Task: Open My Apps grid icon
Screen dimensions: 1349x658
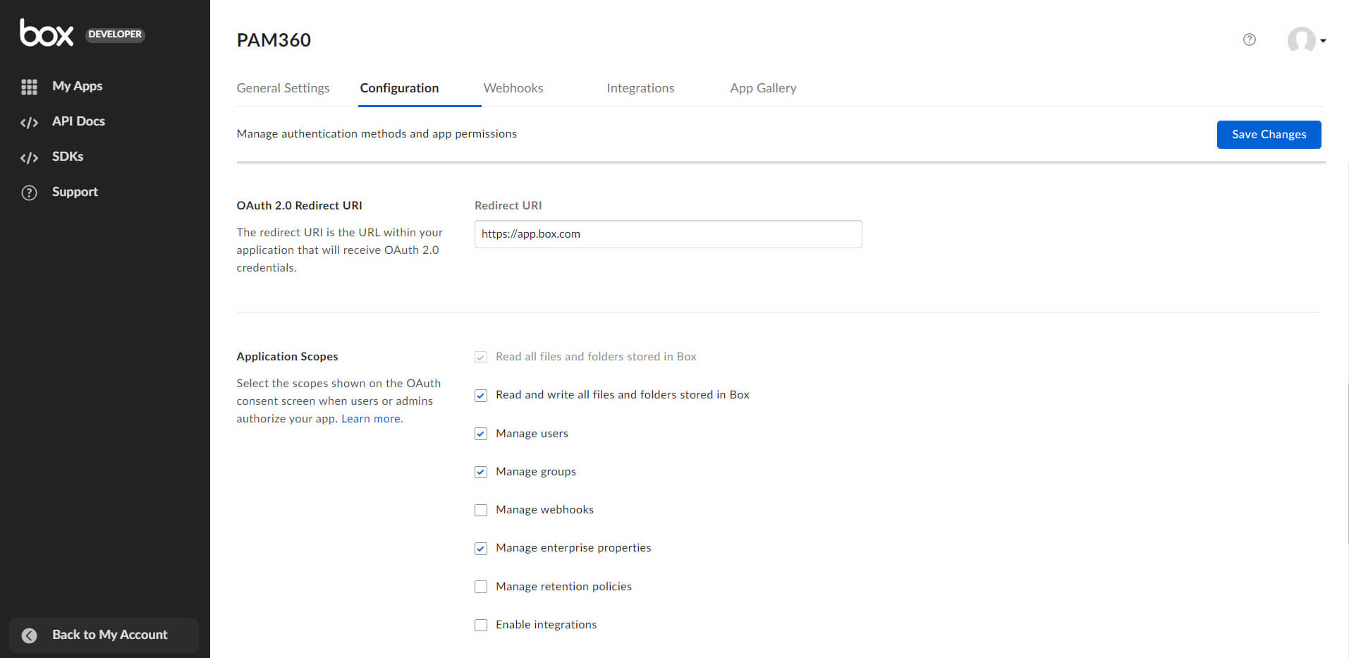Action: point(29,87)
